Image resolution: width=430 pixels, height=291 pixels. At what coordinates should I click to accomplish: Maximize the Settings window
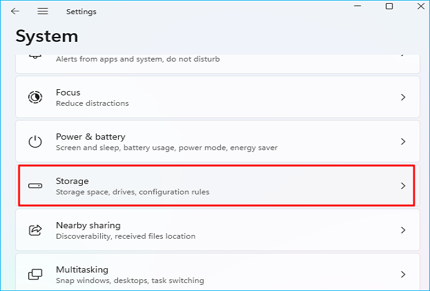tap(389, 6)
